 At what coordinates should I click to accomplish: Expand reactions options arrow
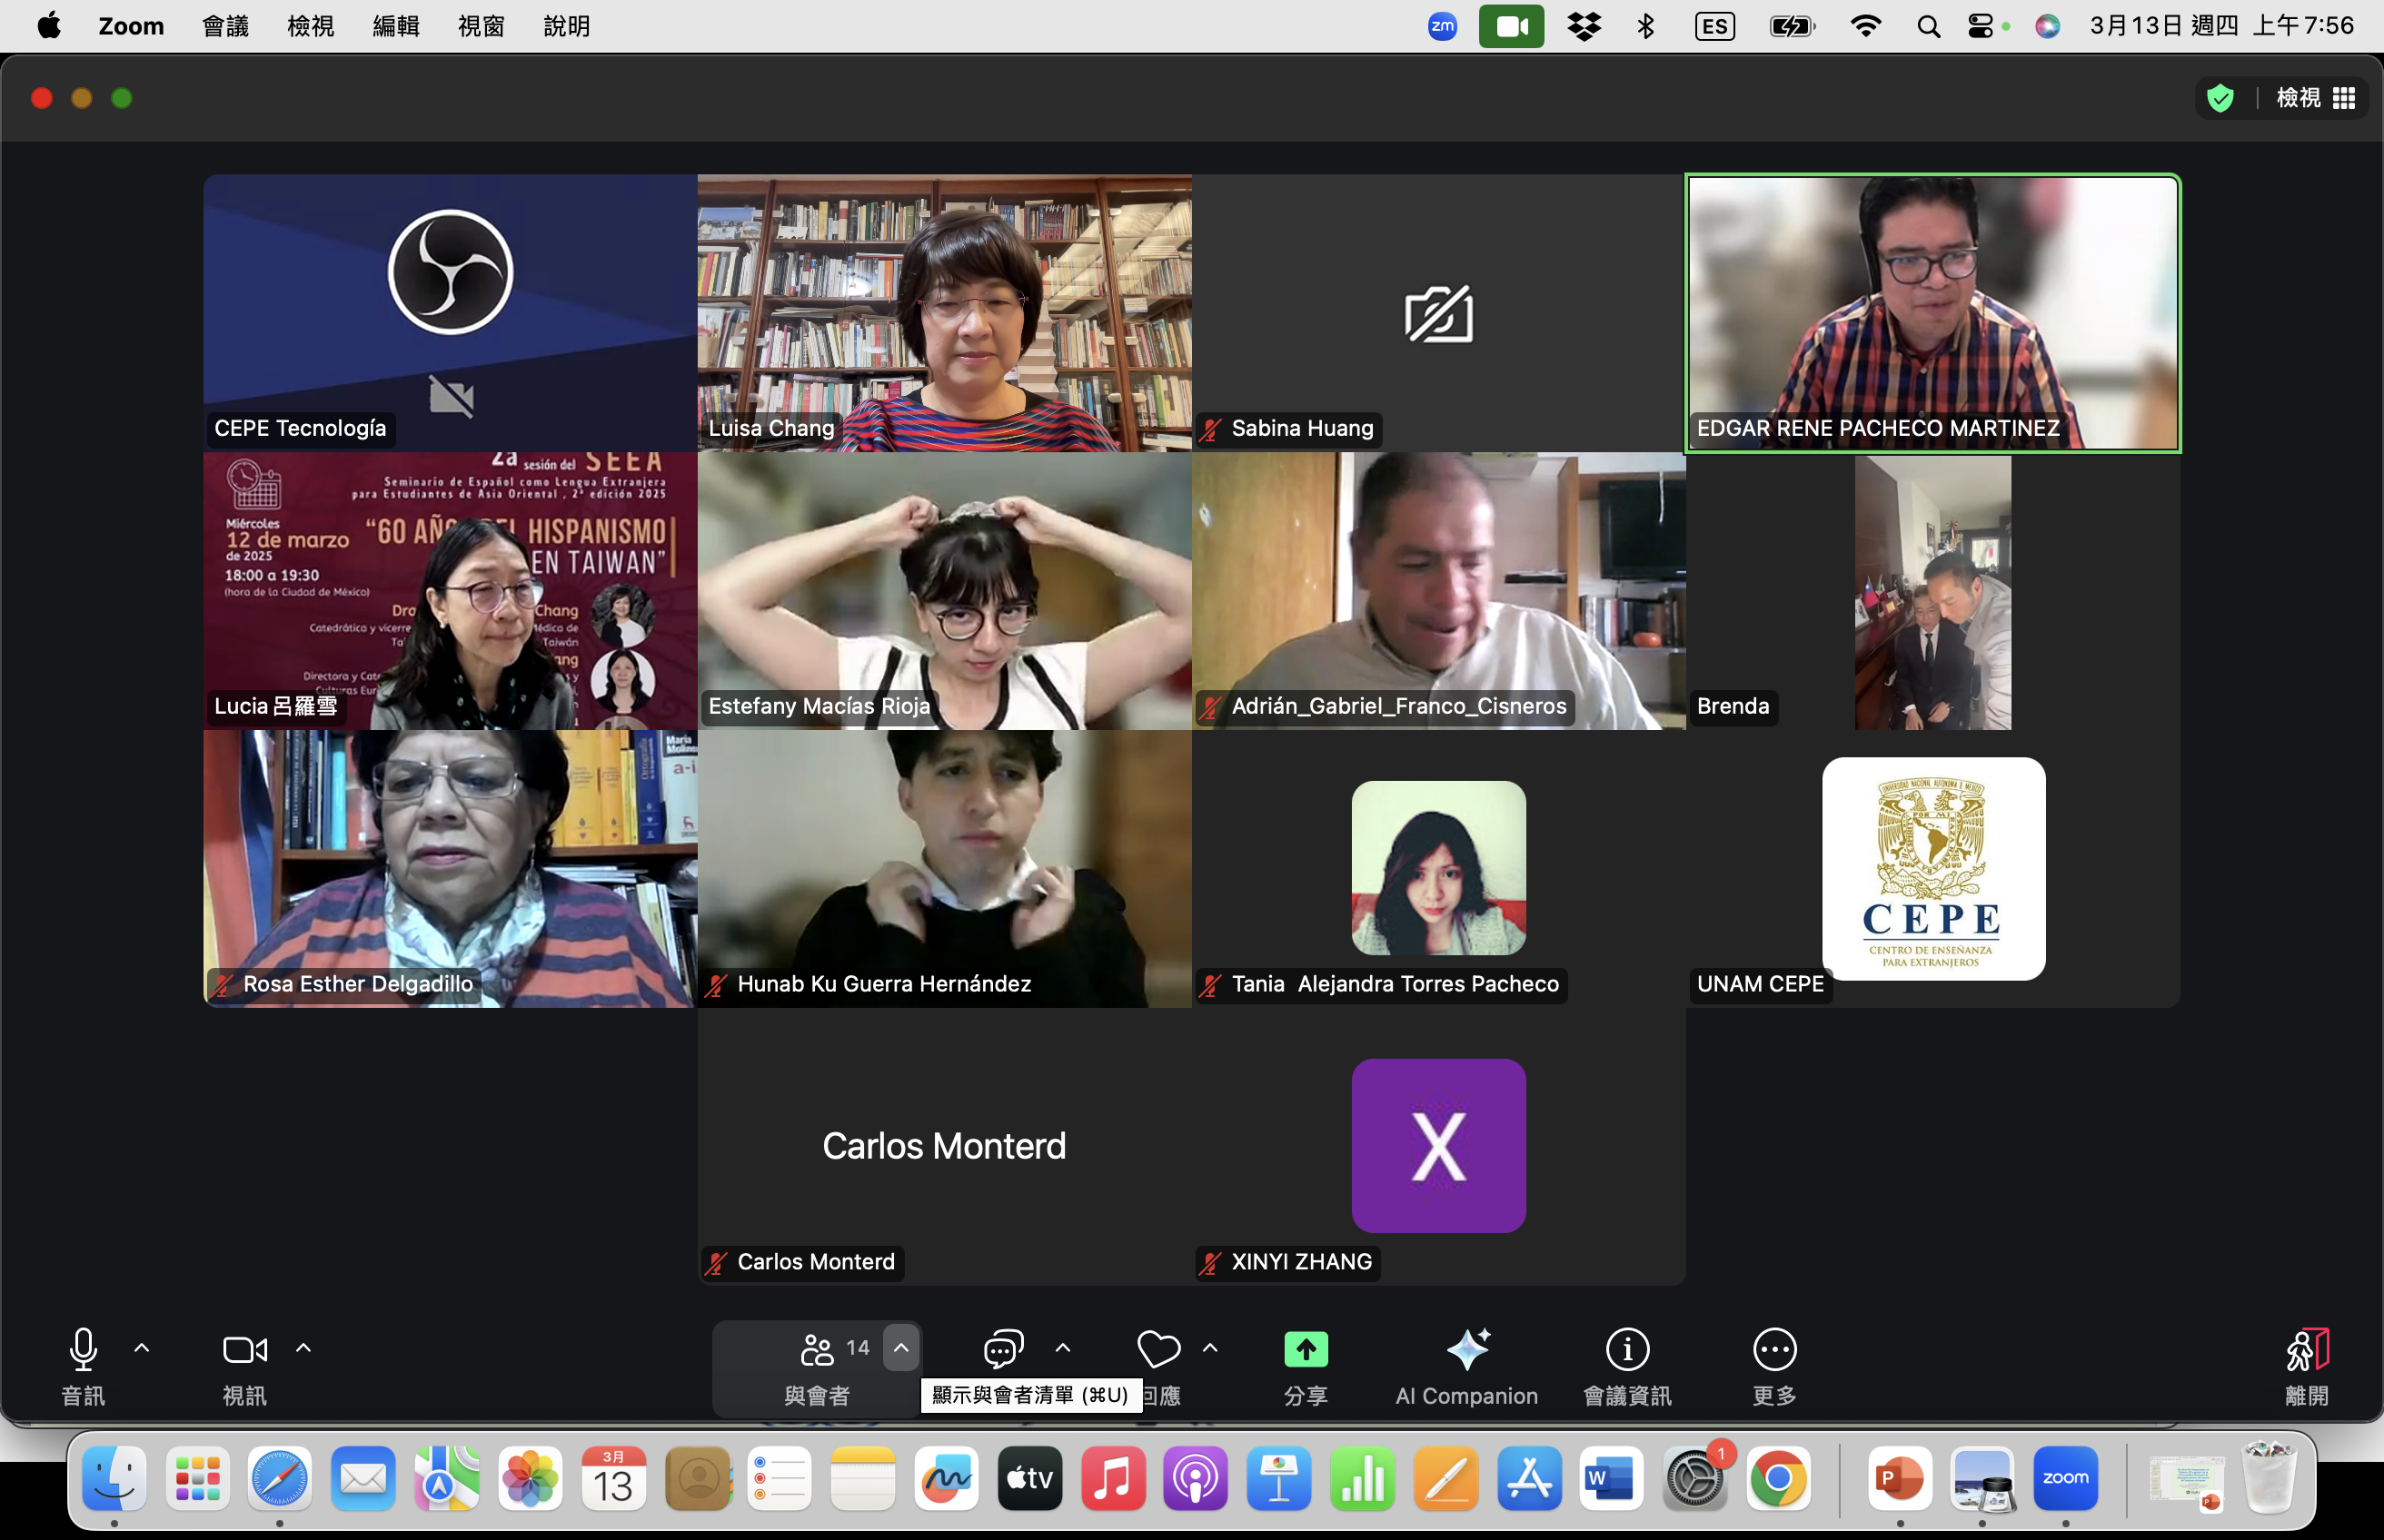pyautogui.click(x=1209, y=1348)
